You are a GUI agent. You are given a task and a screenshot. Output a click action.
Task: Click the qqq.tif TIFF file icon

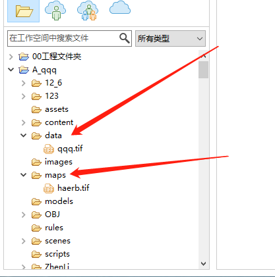(x=49, y=149)
